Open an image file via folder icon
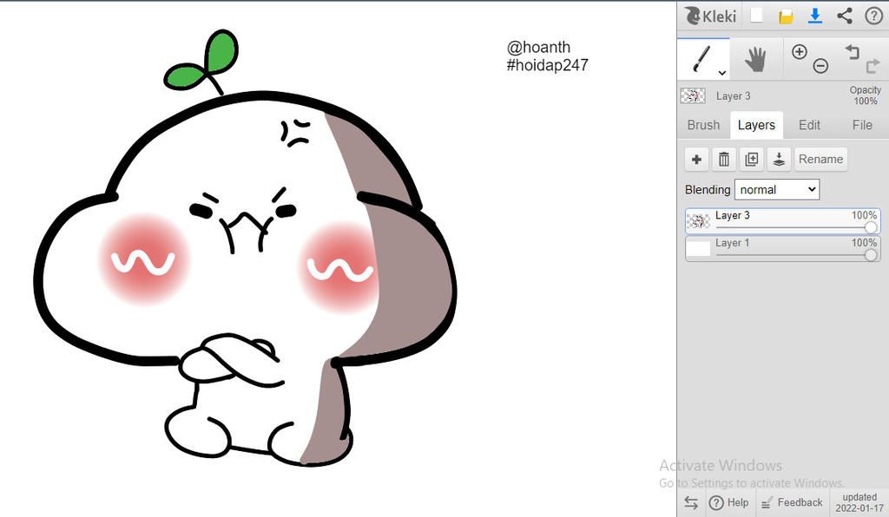Viewport: 889px width, 517px height. coord(786,16)
